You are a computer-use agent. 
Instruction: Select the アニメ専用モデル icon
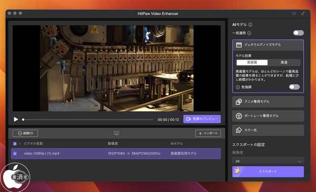tap(239, 102)
